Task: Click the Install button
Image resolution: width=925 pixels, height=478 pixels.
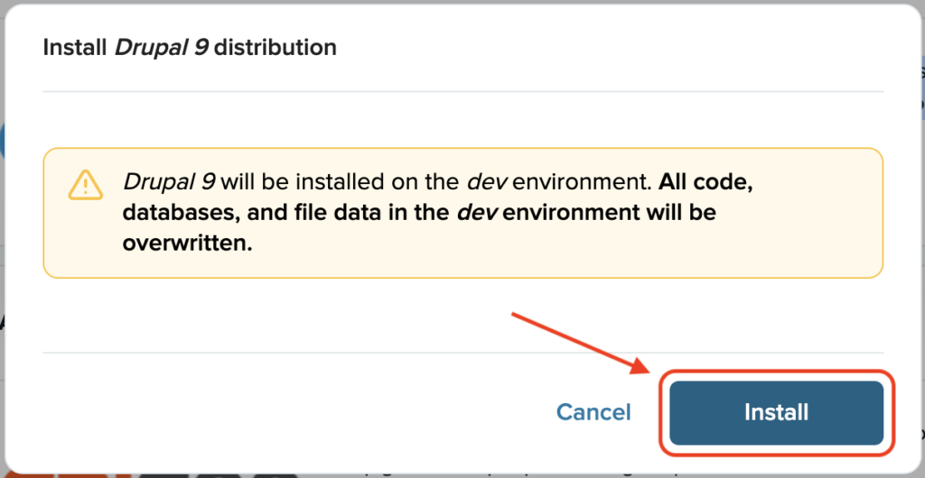Action: click(776, 413)
